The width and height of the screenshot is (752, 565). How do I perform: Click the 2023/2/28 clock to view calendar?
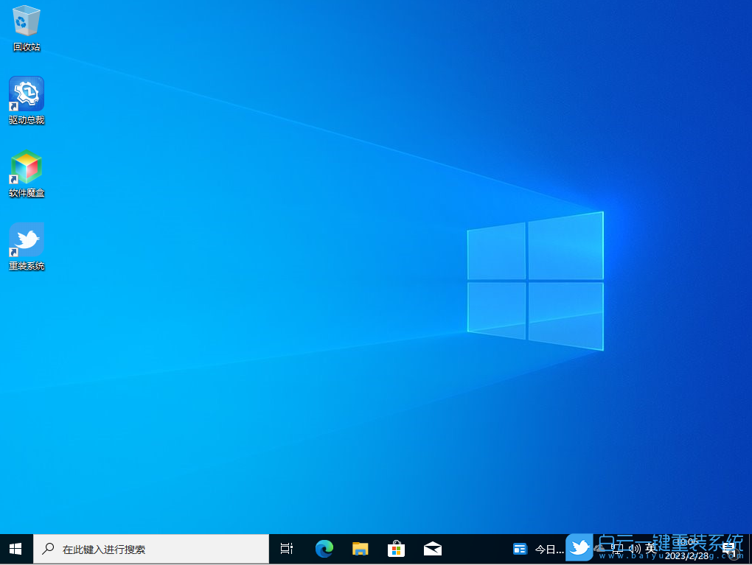686,548
